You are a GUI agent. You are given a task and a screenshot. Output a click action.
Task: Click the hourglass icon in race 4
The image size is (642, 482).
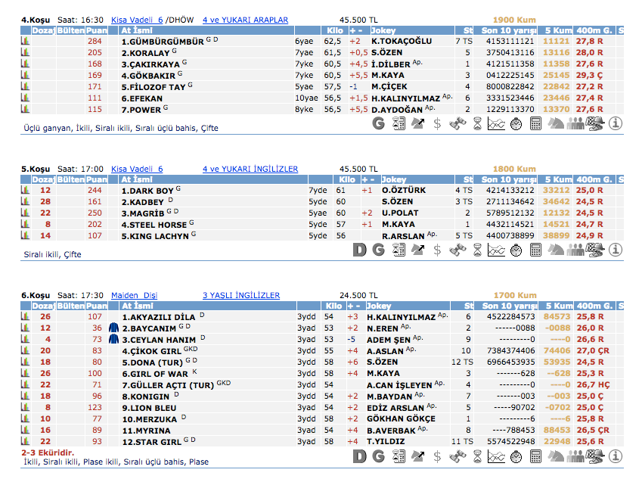point(476,123)
